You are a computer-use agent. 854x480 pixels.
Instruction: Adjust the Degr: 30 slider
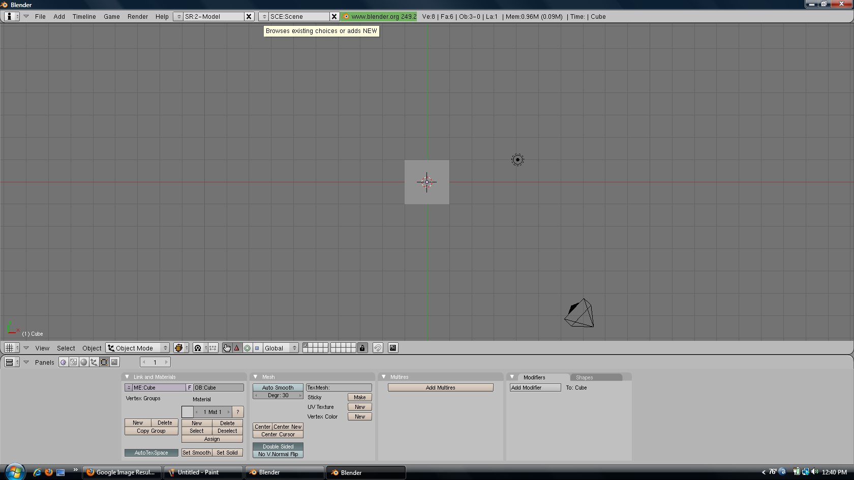278,395
